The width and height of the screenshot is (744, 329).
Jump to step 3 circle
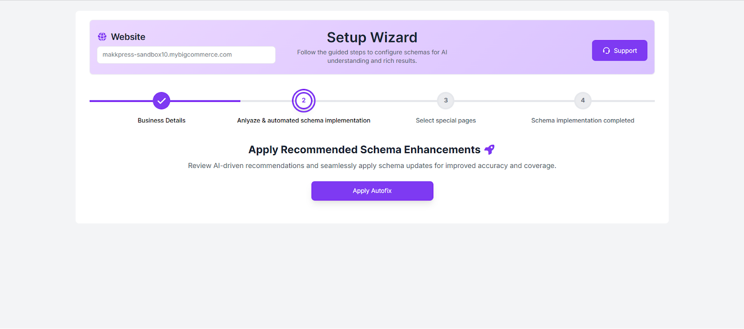445,101
